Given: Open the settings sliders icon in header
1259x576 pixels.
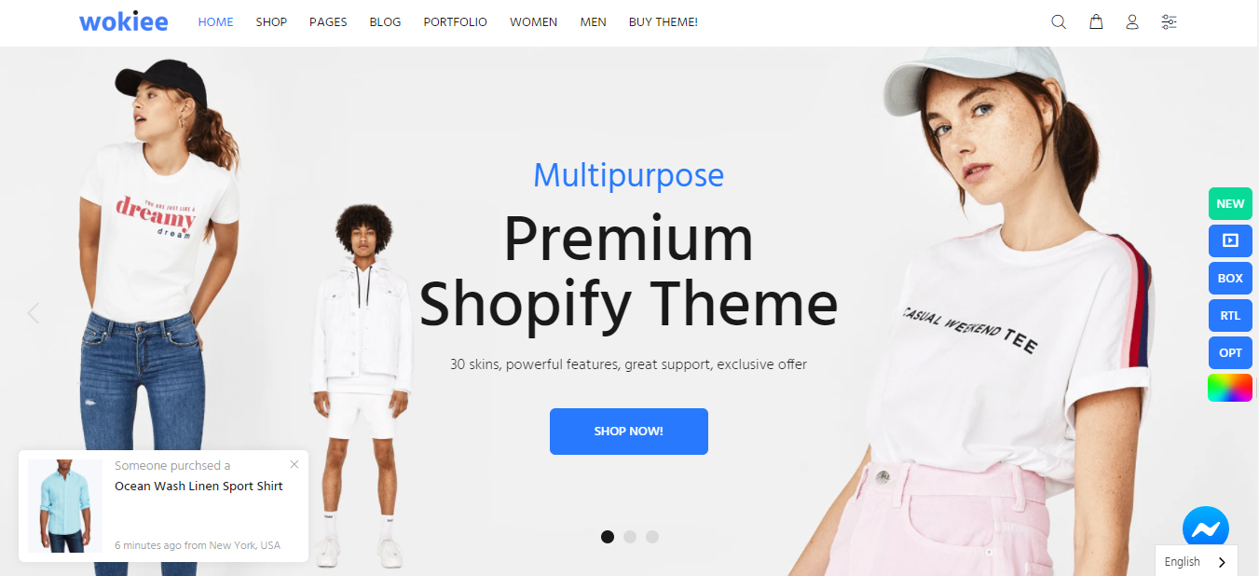Looking at the screenshot, I should [1169, 21].
